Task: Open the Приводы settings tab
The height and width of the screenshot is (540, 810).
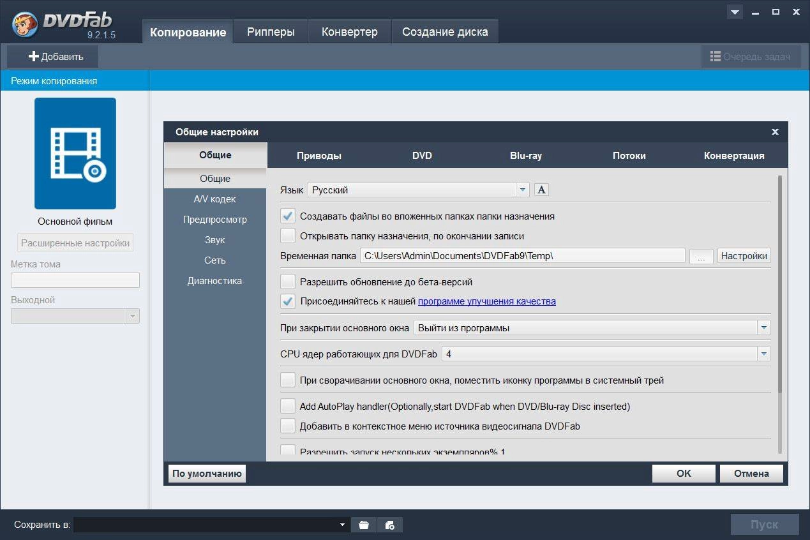Action: pyautogui.click(x=319, y=156)
